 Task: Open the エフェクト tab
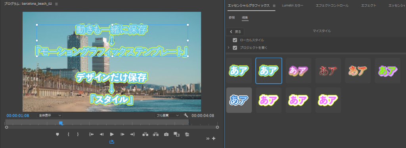pyautogui.click(x=369, y=6)
